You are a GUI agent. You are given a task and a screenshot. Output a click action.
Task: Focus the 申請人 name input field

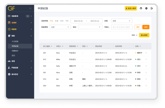click(122, 27)
